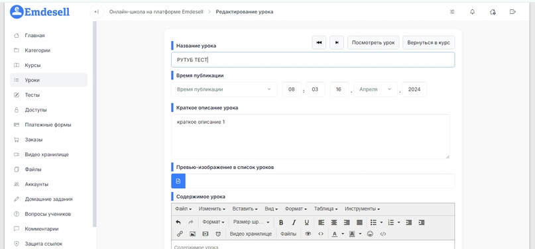535x249 pixels.
Task: Apply bold formatting
Action: (x=281, y=223)
